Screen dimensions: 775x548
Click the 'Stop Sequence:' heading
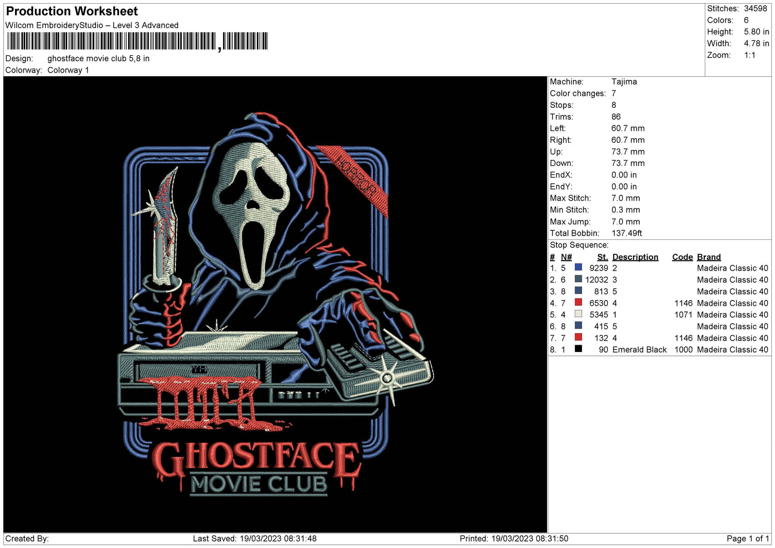click(579, 245)
